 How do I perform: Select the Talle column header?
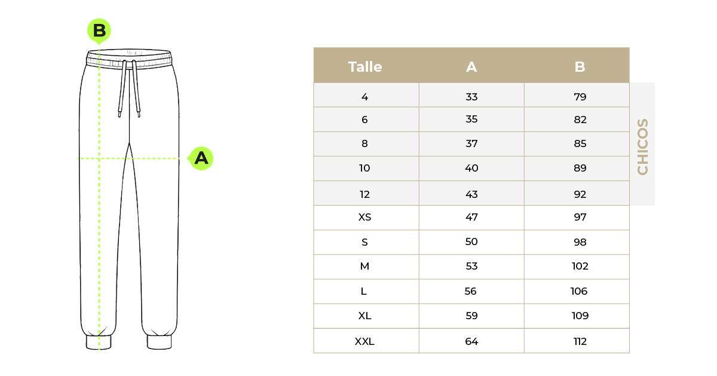point(365,67)
